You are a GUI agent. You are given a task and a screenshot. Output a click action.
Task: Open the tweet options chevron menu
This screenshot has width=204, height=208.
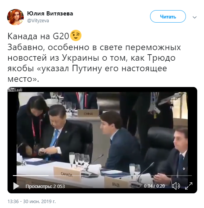click(195, 17)
